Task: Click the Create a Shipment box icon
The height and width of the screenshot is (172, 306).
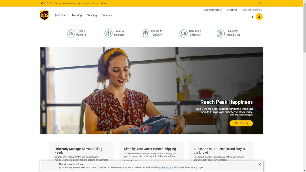Action: [x=108, y=33]
